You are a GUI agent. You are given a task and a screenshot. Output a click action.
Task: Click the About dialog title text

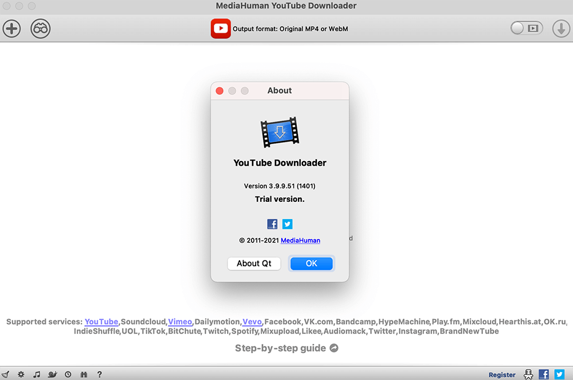[280, 91]
